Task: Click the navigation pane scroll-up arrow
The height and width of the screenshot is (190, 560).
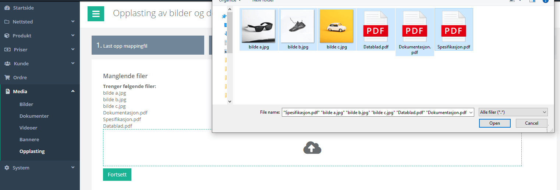Action: point(230,10)
